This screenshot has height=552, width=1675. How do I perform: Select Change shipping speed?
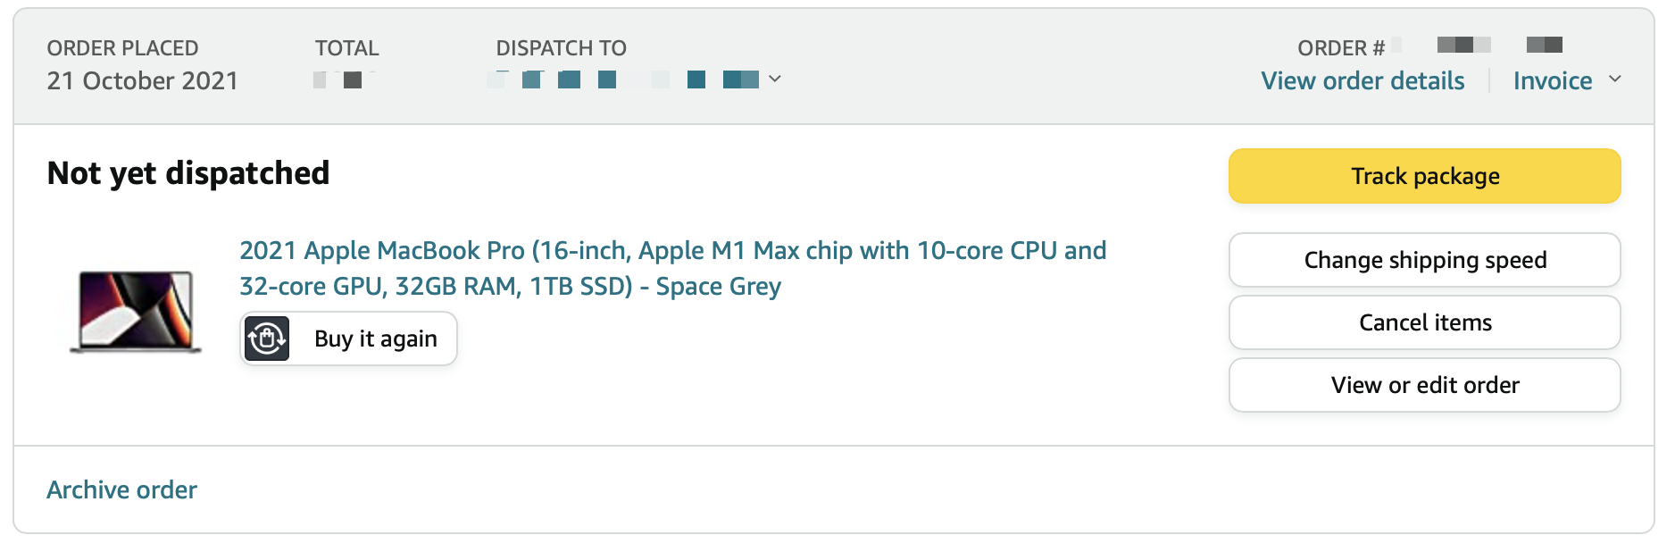pos(1424,260)
